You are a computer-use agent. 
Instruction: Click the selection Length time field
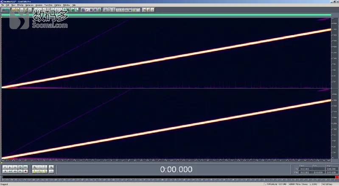point(331,169)
